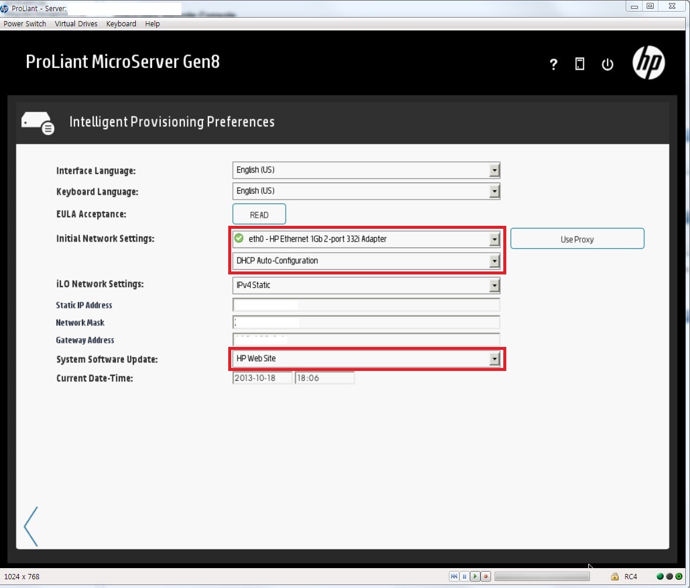Open the eth0 network adapter dropdown
Viewport: 690px width, 588px height.
tap(366, 239)
